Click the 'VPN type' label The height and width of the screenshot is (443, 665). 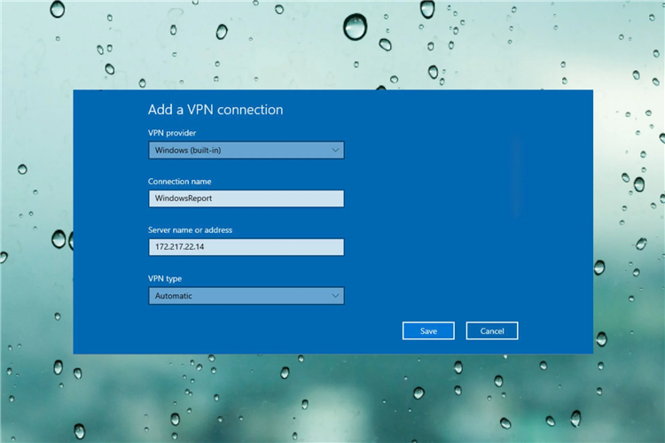point(165,278)
